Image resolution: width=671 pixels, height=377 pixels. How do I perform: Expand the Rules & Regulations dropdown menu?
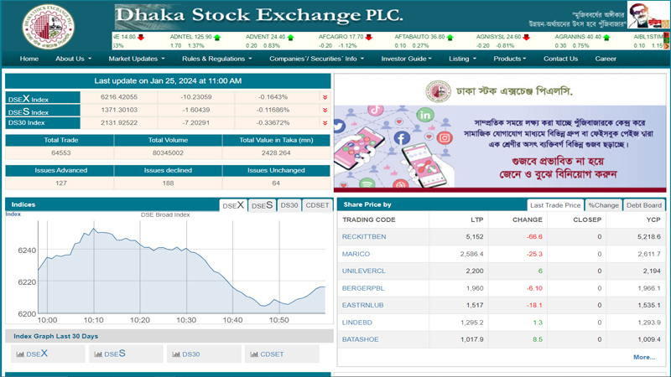tap(216, 59)
